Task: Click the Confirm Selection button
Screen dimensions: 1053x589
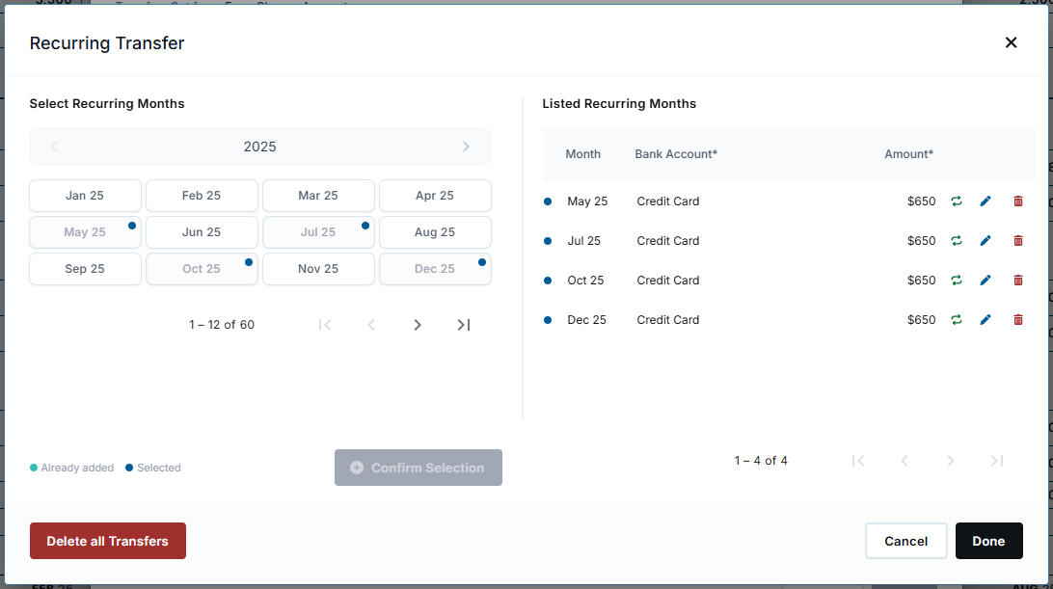Action: (418, 468)
